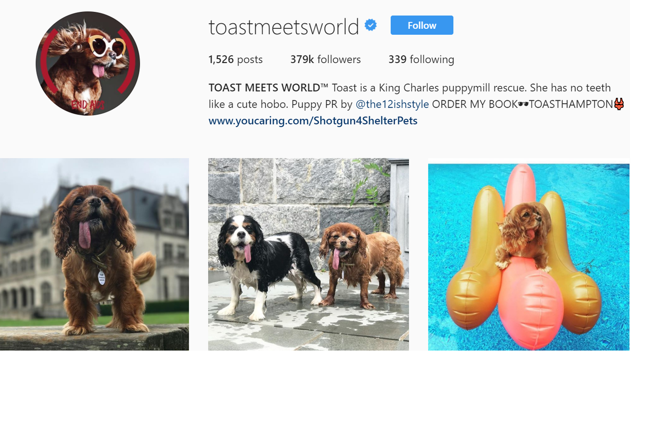The image size is (651, 431).
Task: Click the bold TOAST MEETS WORLD™ name
Action: pos(268,88)
